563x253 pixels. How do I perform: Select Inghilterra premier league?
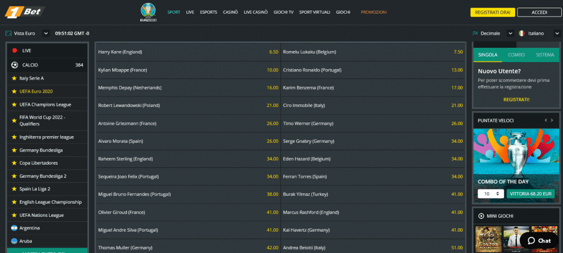point(47,137)
